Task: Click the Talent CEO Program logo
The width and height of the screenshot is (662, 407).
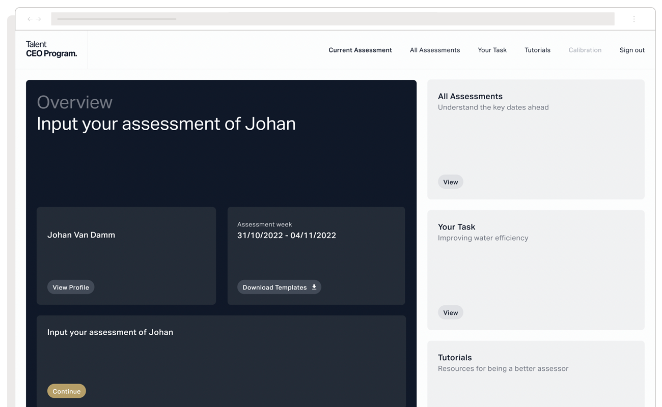Action: (51, 49)
